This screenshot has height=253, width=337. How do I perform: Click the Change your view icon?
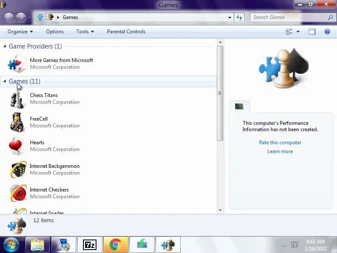point(289,32)
